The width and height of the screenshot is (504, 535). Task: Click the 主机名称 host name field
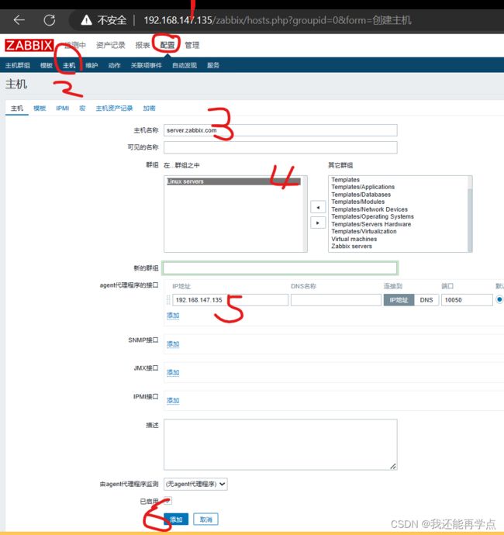pyautogui.click(x=281, y=130)
